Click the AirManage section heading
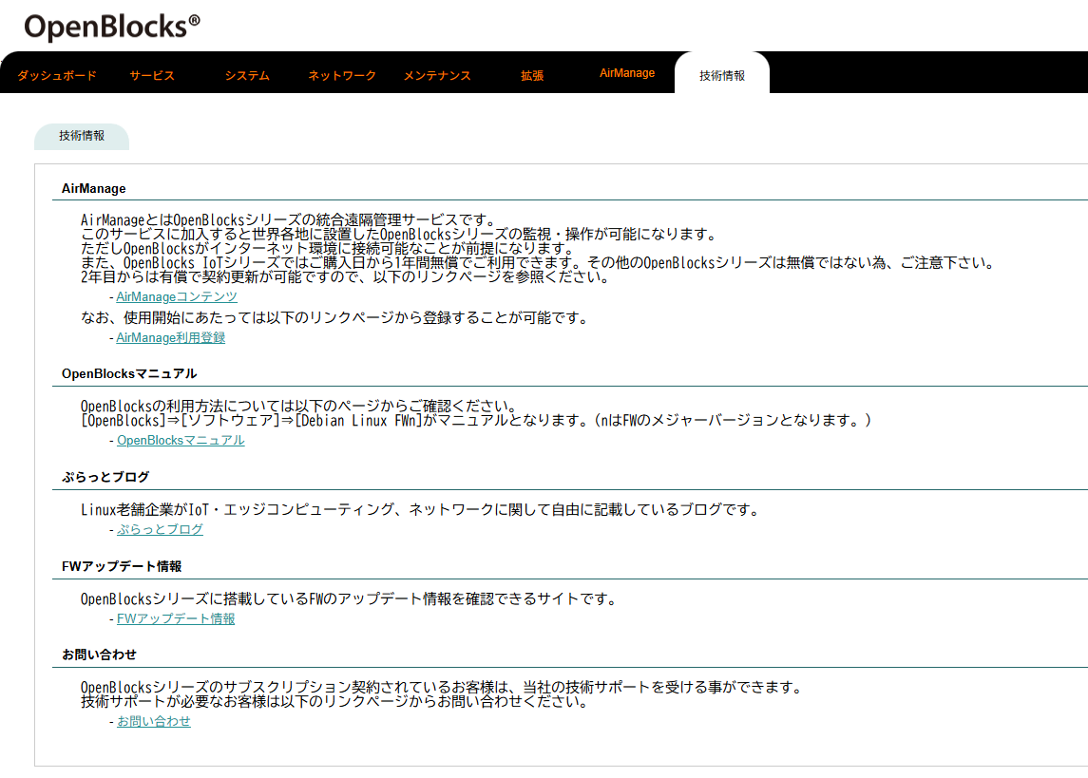This screenshot has width=1088, height=778. [x=94, y=189]
